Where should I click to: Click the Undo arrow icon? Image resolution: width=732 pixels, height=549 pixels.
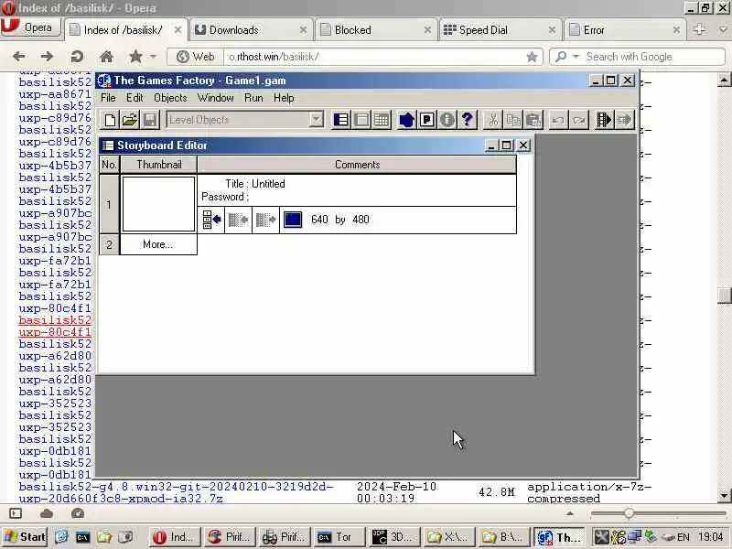pos(558,120)
